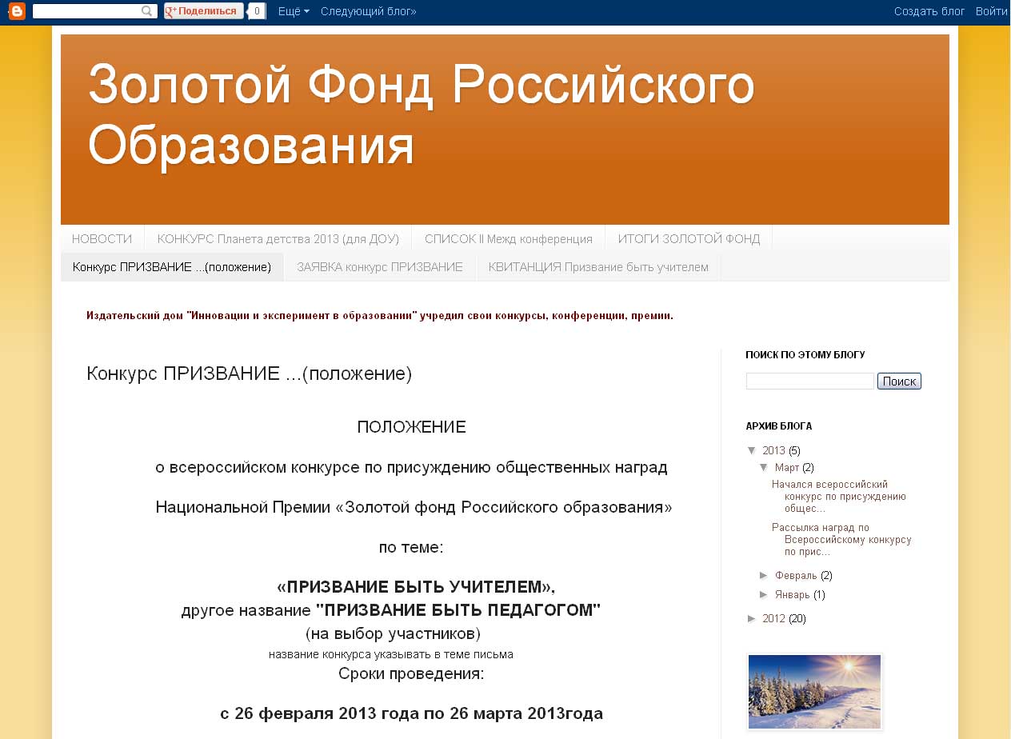Open the Январь archive link
Viewport: 1011px width, 739px height.
point(793,594)
